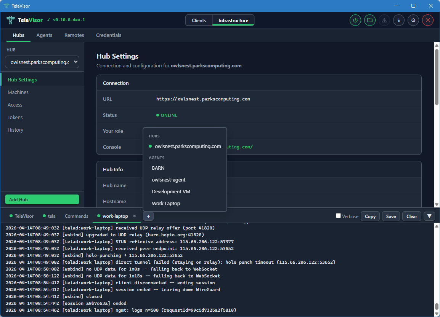Switch to the Agents tab

point(44,35)
